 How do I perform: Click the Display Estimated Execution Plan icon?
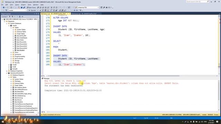click(x=43, y=10)
